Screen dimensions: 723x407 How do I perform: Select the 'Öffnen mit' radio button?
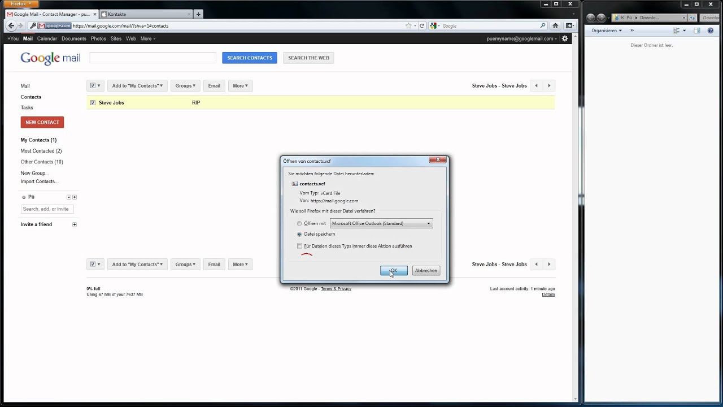pos(299,223)
